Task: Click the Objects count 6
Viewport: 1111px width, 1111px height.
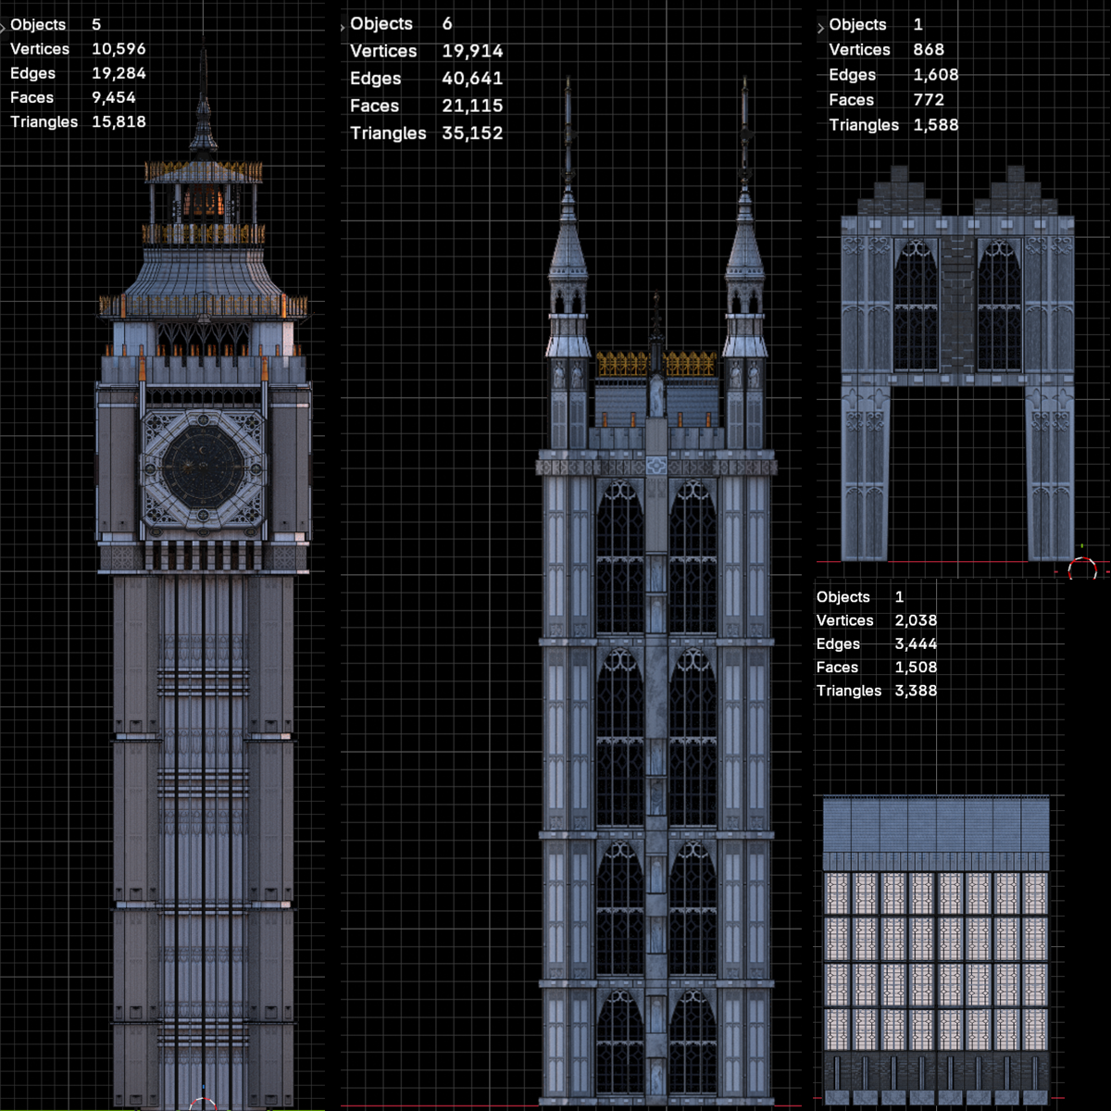Action: pyautogui.click(x=447, y=24)
